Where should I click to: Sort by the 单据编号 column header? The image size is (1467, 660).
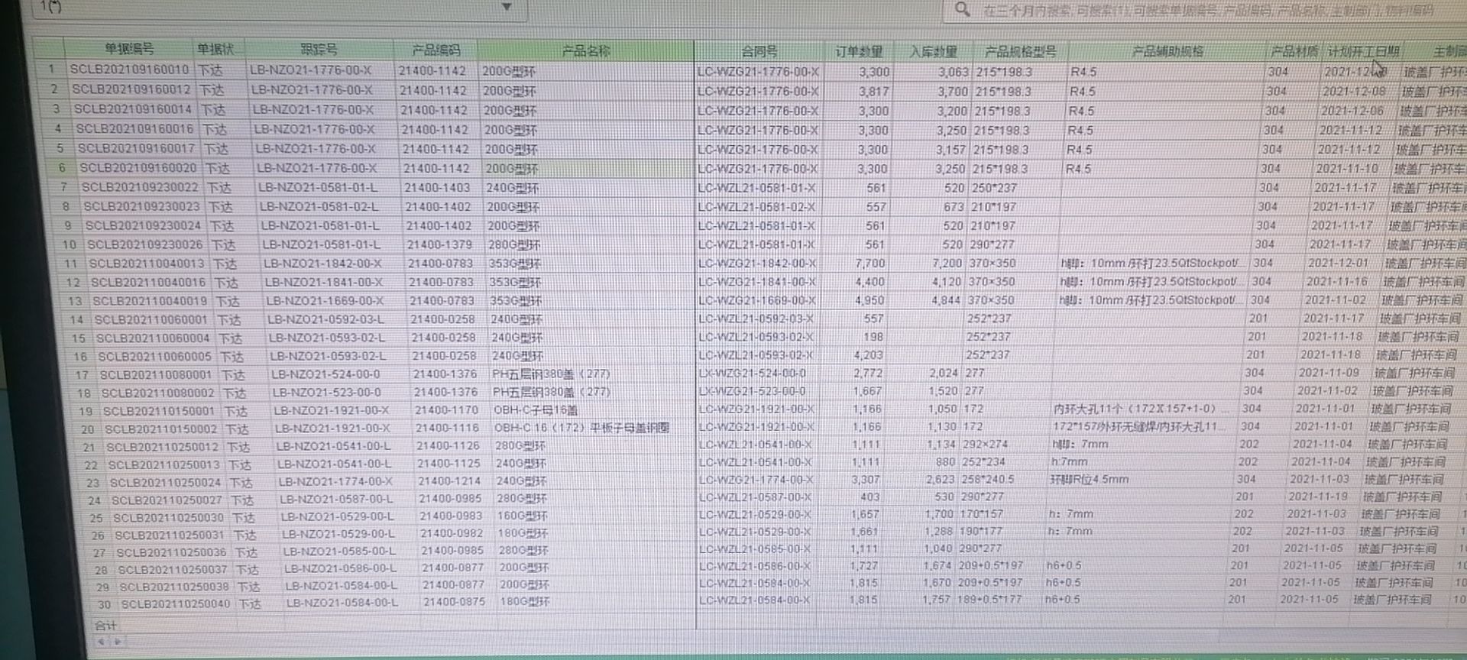[x=129, y=49]
